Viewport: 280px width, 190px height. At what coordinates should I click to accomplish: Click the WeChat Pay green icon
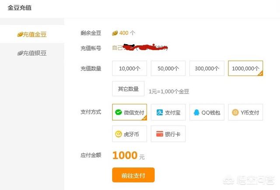tap(119, 112)
